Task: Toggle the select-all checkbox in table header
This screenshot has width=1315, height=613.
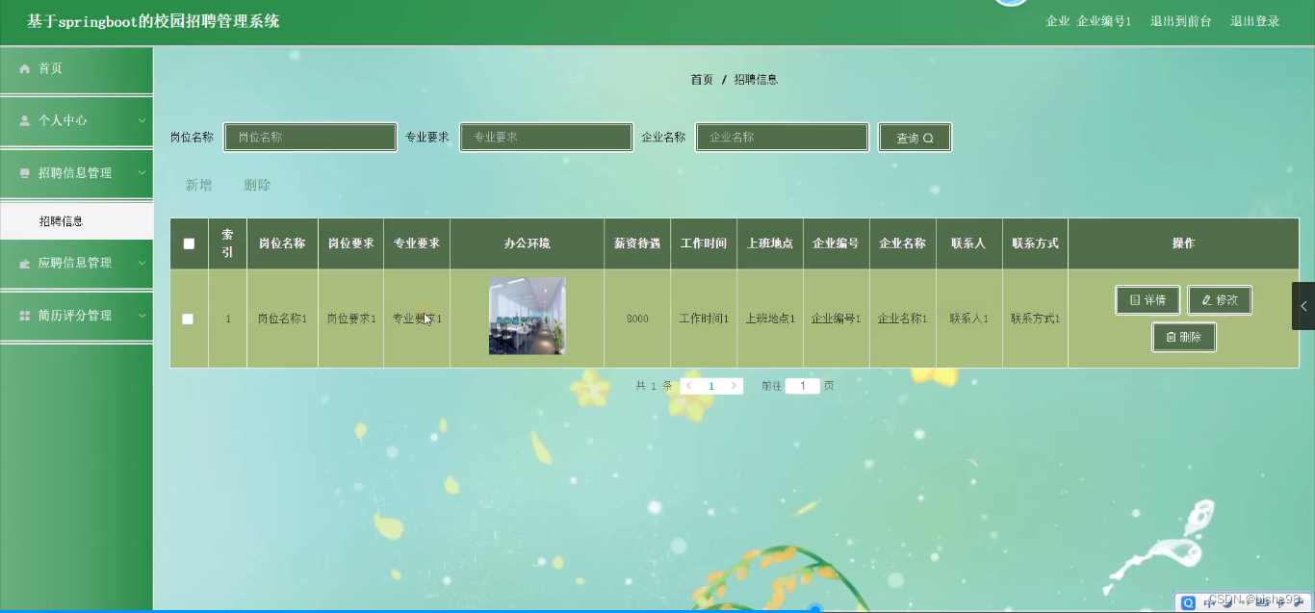Action: [189, 243]
